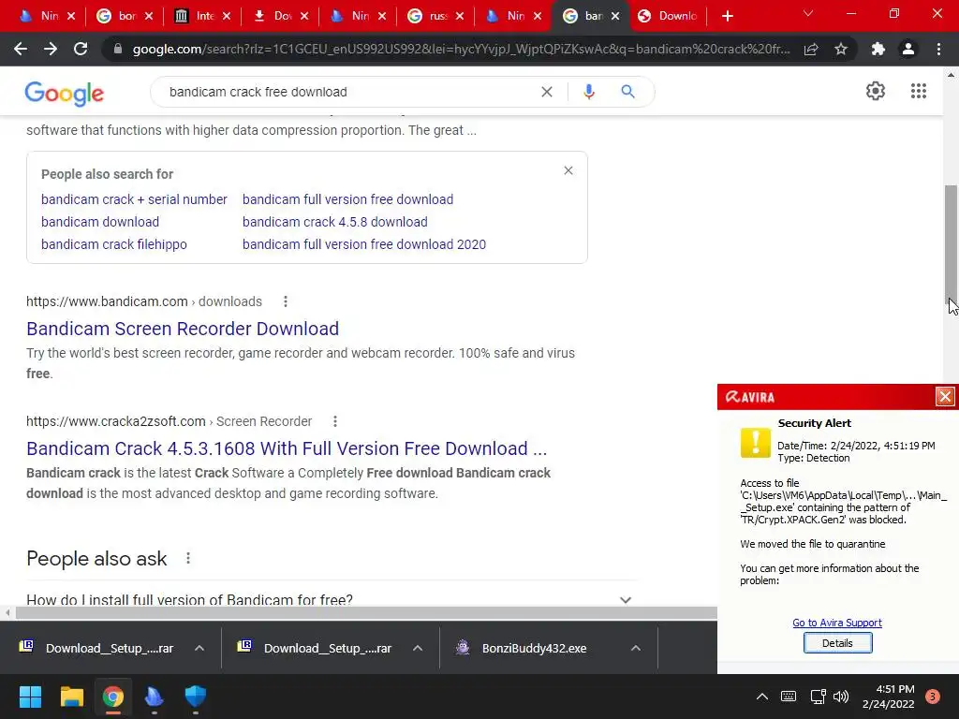Open People also ask options menu

(187, 558)
